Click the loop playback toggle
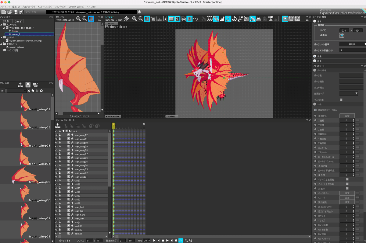Viewport: 366px width, 243px height. click(181, 241)
